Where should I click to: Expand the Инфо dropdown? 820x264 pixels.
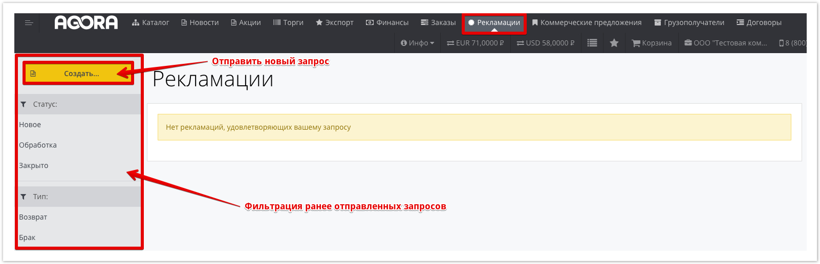pyautogui.click(x=417, y=43)
